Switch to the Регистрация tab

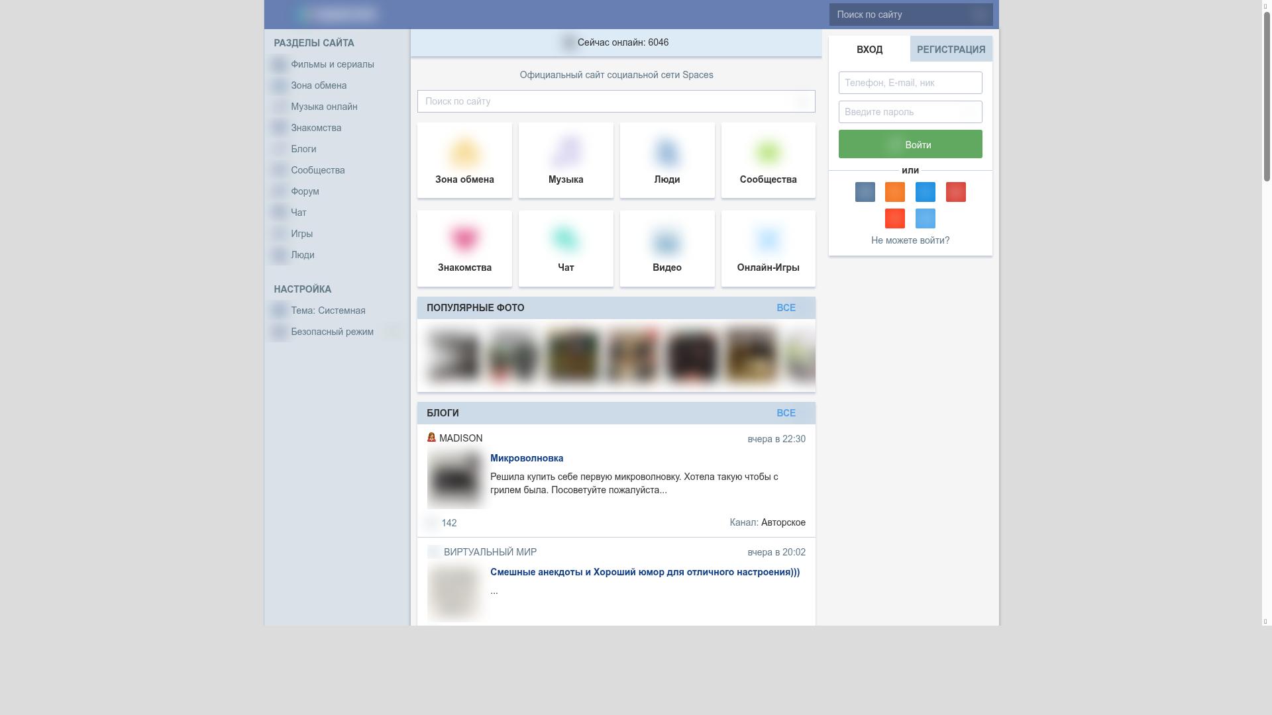pos(951,50)
